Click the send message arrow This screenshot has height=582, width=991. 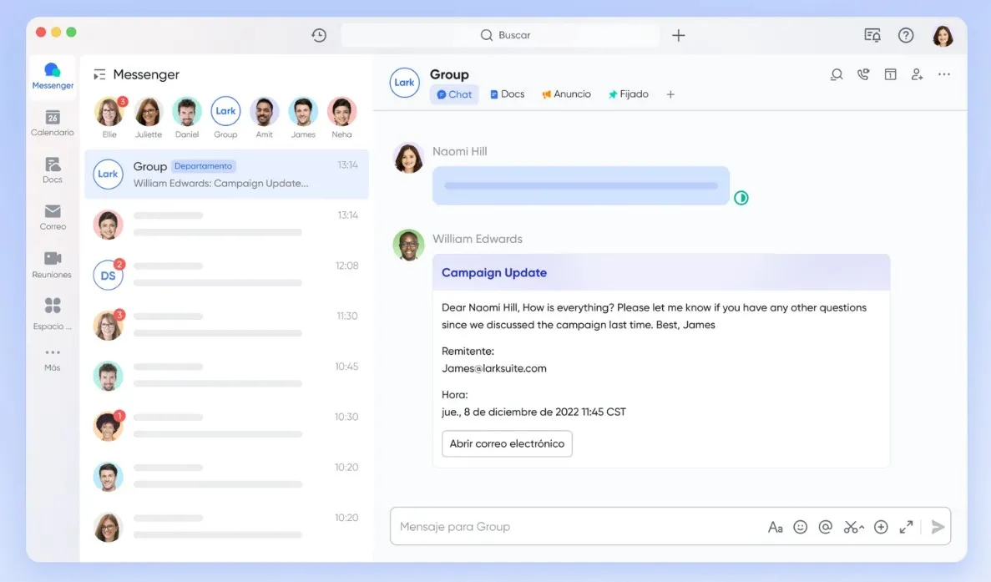click(x=938, y=527)
